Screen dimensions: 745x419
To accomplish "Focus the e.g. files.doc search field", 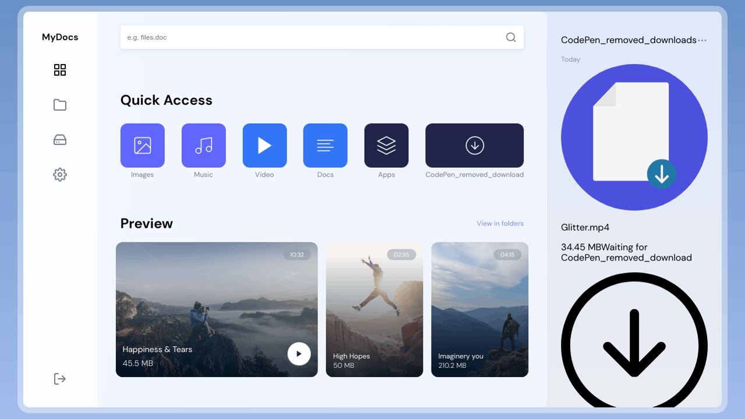I will click(x=322, y=37).
